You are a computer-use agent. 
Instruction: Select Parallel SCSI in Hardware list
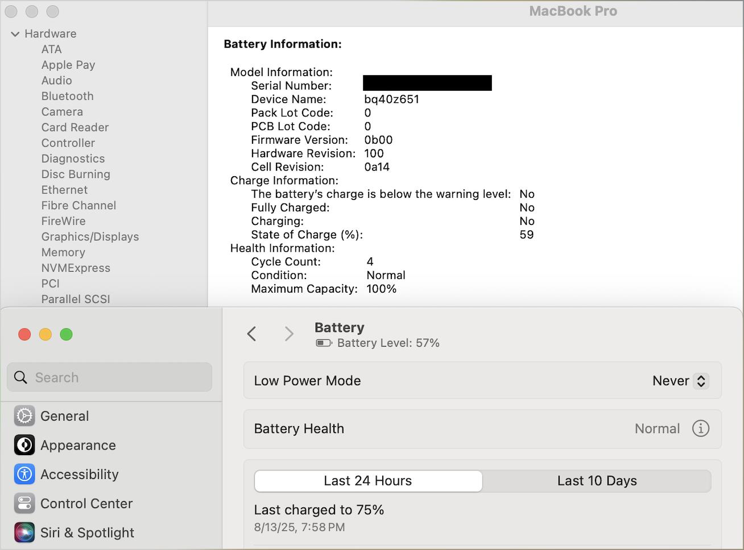click(x=76, y=299)
